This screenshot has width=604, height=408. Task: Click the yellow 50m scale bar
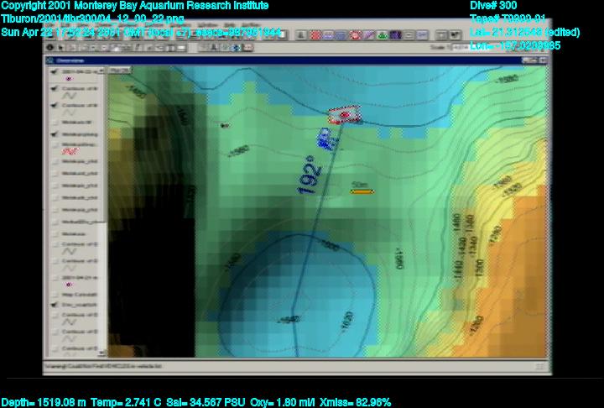click(362, 191)
